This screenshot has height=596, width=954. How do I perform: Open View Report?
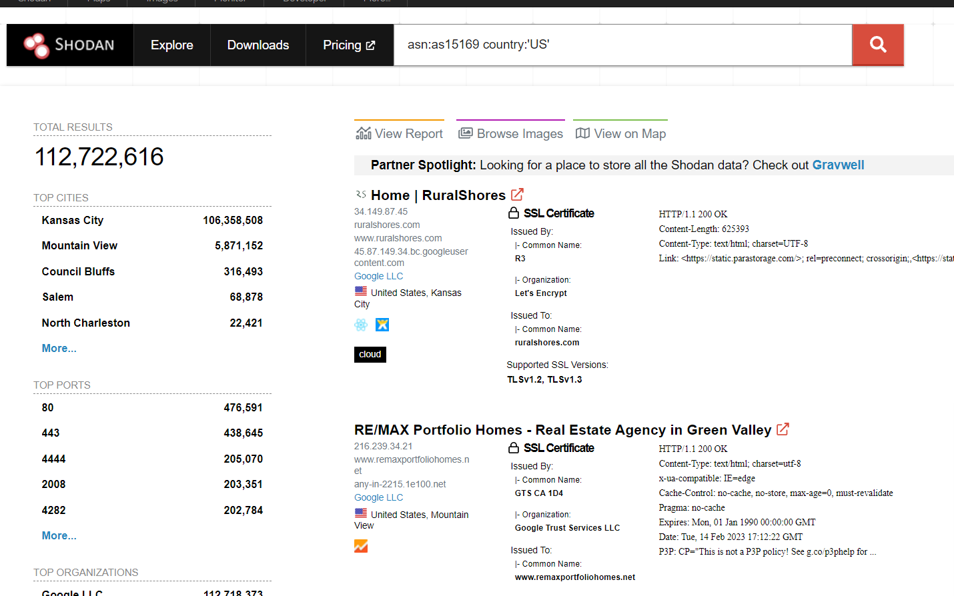coord(400,133)
